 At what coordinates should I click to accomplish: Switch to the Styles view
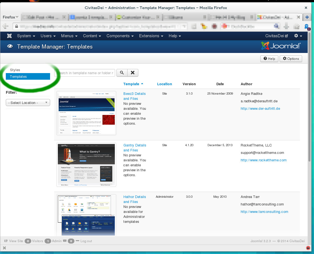pyautogui.click(x=15, y=70)
